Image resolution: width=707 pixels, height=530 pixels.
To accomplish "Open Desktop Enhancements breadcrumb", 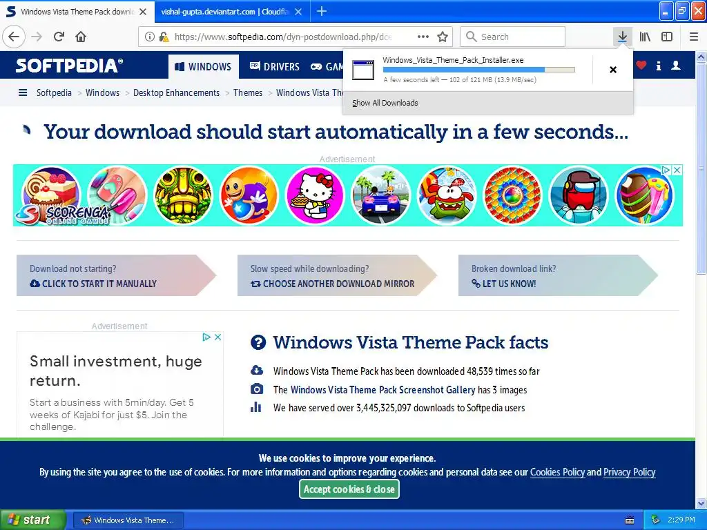I will coord(176,93).
